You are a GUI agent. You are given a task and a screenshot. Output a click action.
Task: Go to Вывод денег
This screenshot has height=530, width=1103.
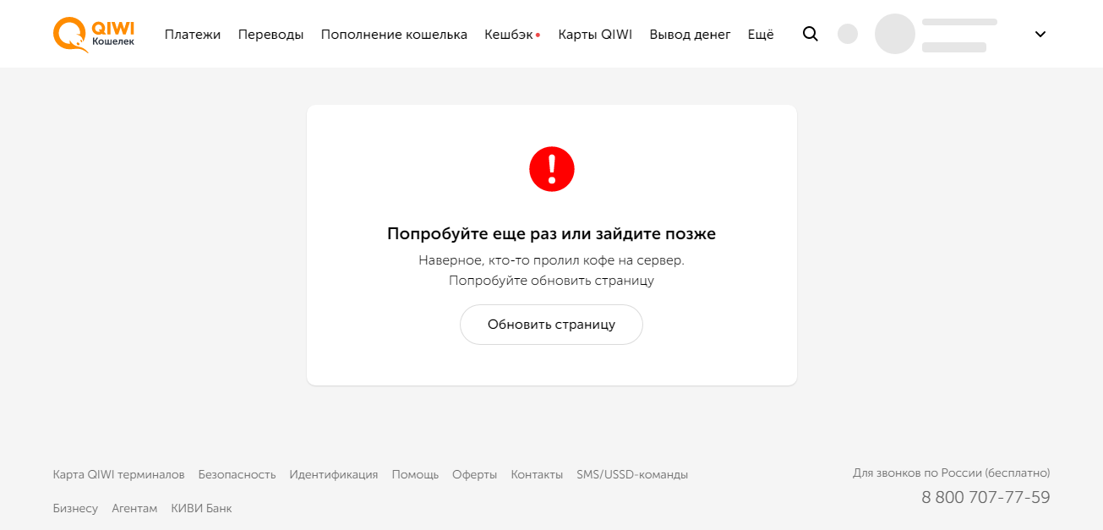(x=690, y=35)
